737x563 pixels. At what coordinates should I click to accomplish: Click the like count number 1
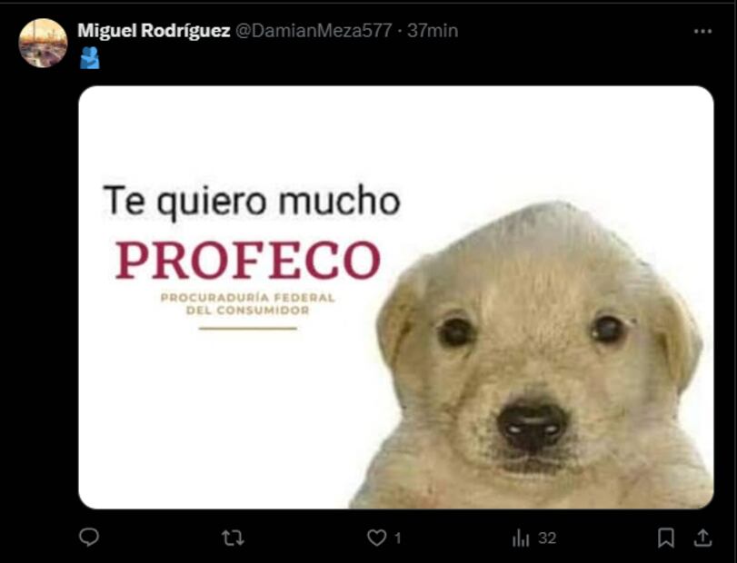click(x=398, y=538)
